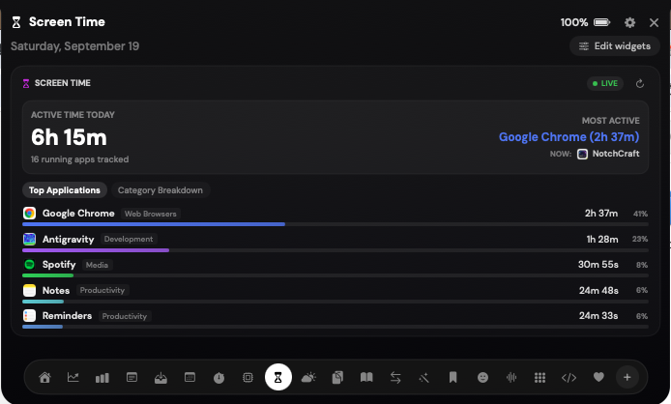Image resolution: width=671 pixels, height=404 pixels.
Task: Open the inbox download tray icon
Action: 160,378
